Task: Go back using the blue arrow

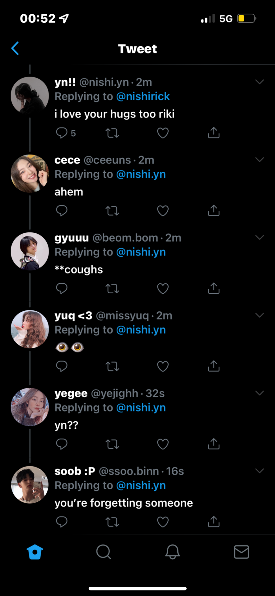Action: [15, 48]
